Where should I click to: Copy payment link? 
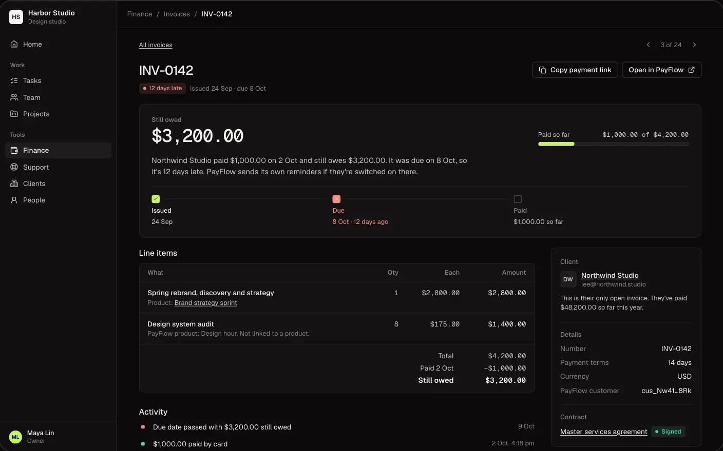pyautogui.click(x=575, y=70)
